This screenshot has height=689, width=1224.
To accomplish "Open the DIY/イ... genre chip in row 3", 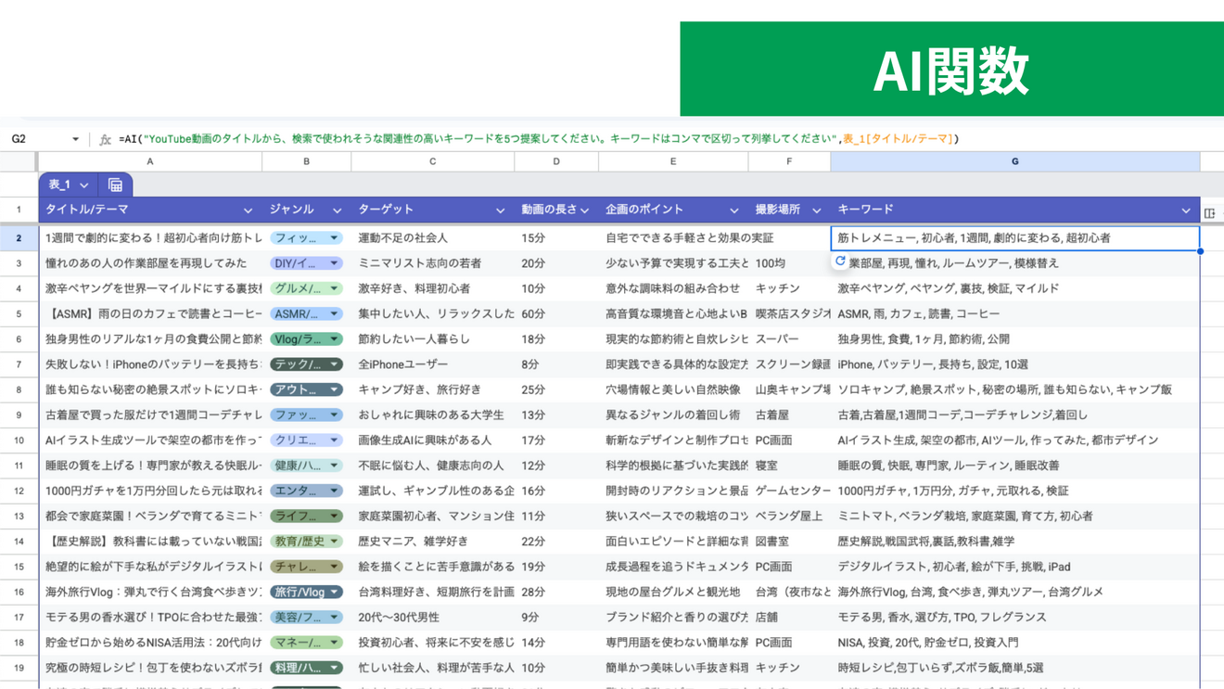I will click(306, 263).
